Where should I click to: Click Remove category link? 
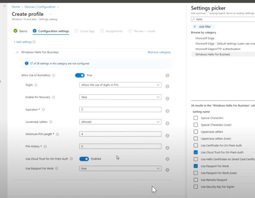(159, 52)
